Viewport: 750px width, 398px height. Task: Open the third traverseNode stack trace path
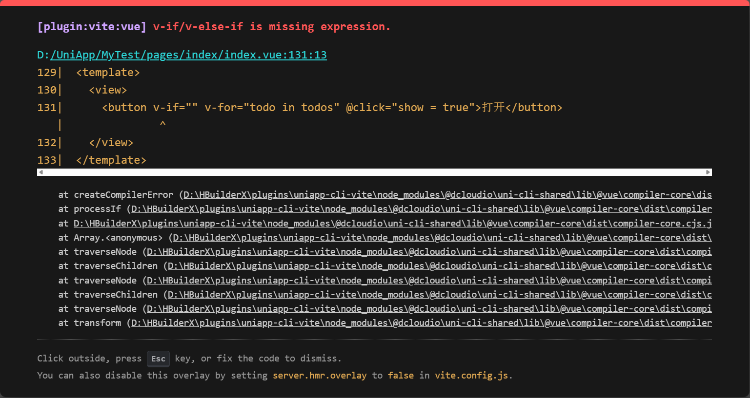click(x=429, y=309)
